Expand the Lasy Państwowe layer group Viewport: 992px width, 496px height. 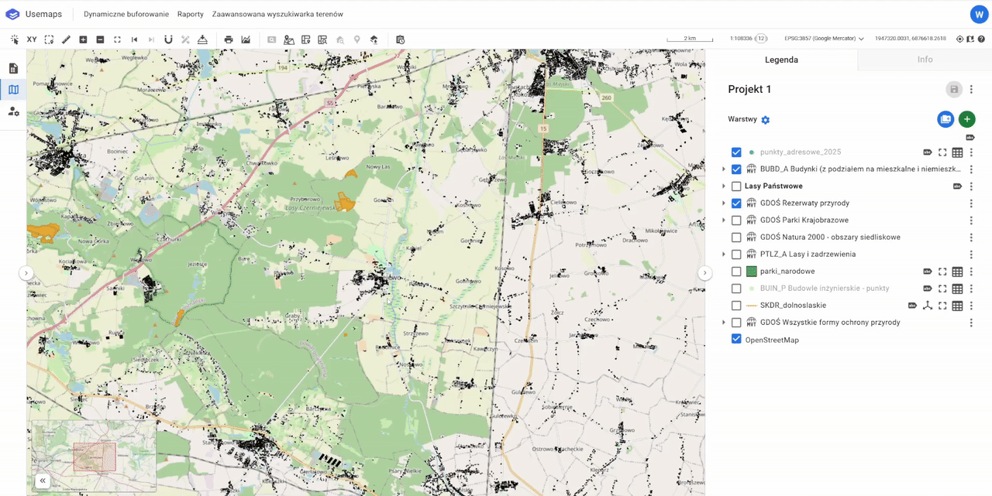click(x=724, y=186)
